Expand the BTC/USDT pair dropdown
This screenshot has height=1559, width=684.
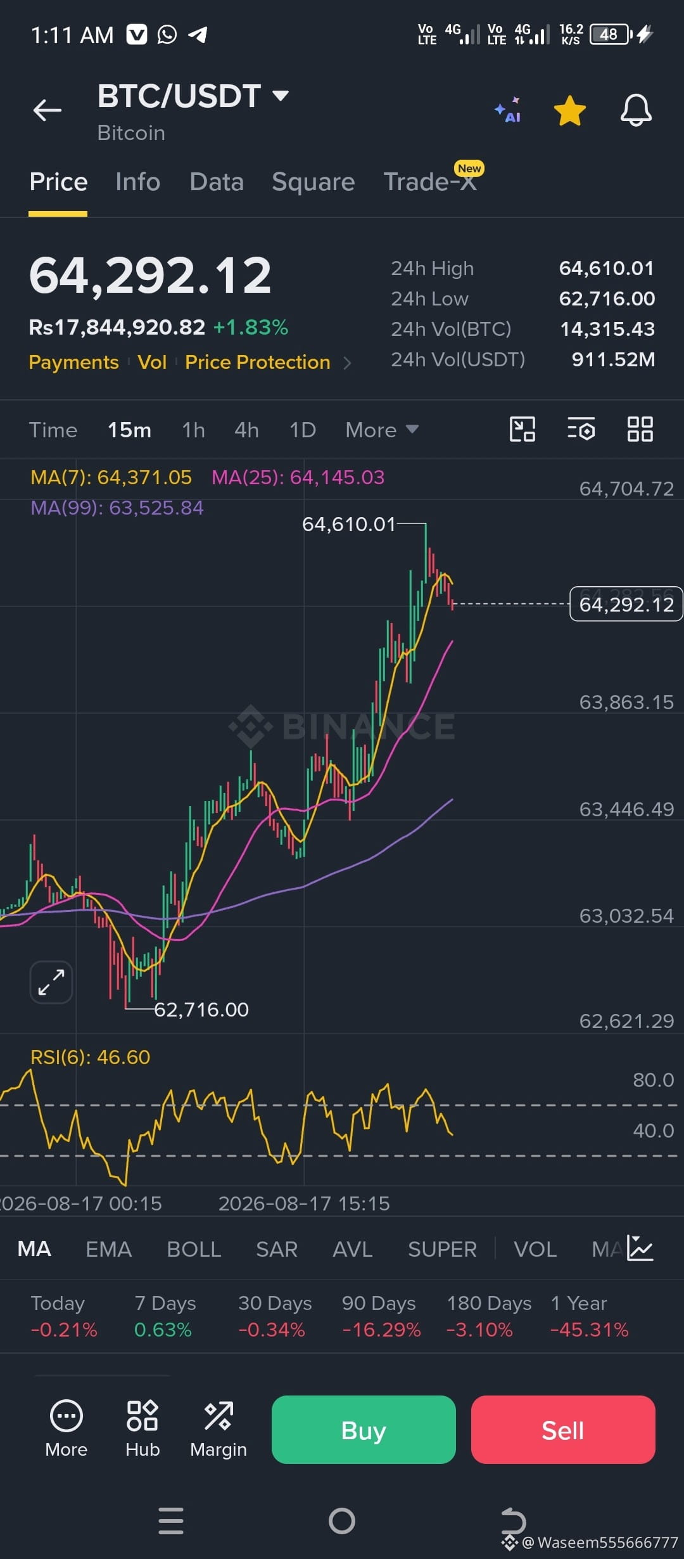click(x=281, y=96)
